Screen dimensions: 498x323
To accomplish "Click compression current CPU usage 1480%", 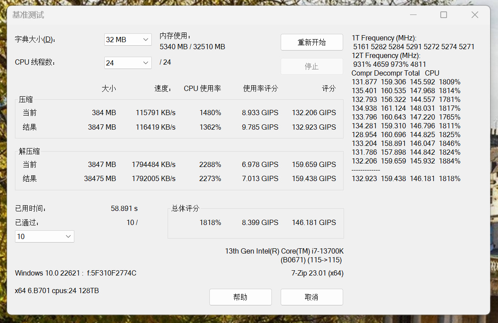I will pos(210,113).
